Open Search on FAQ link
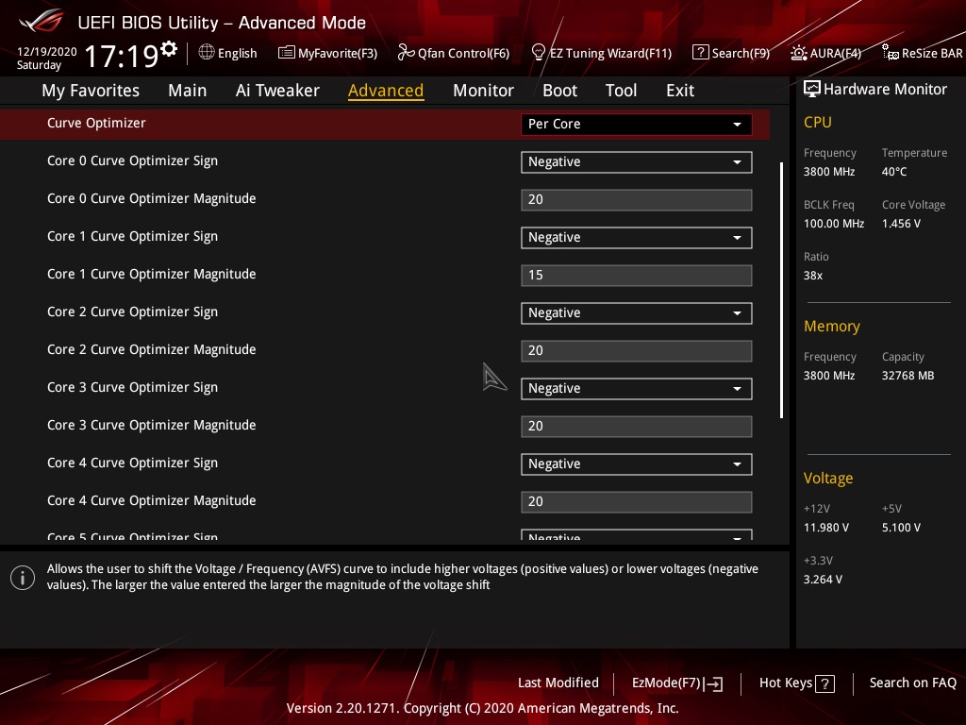The image size is (966, 725). click(x=912, y=683)
